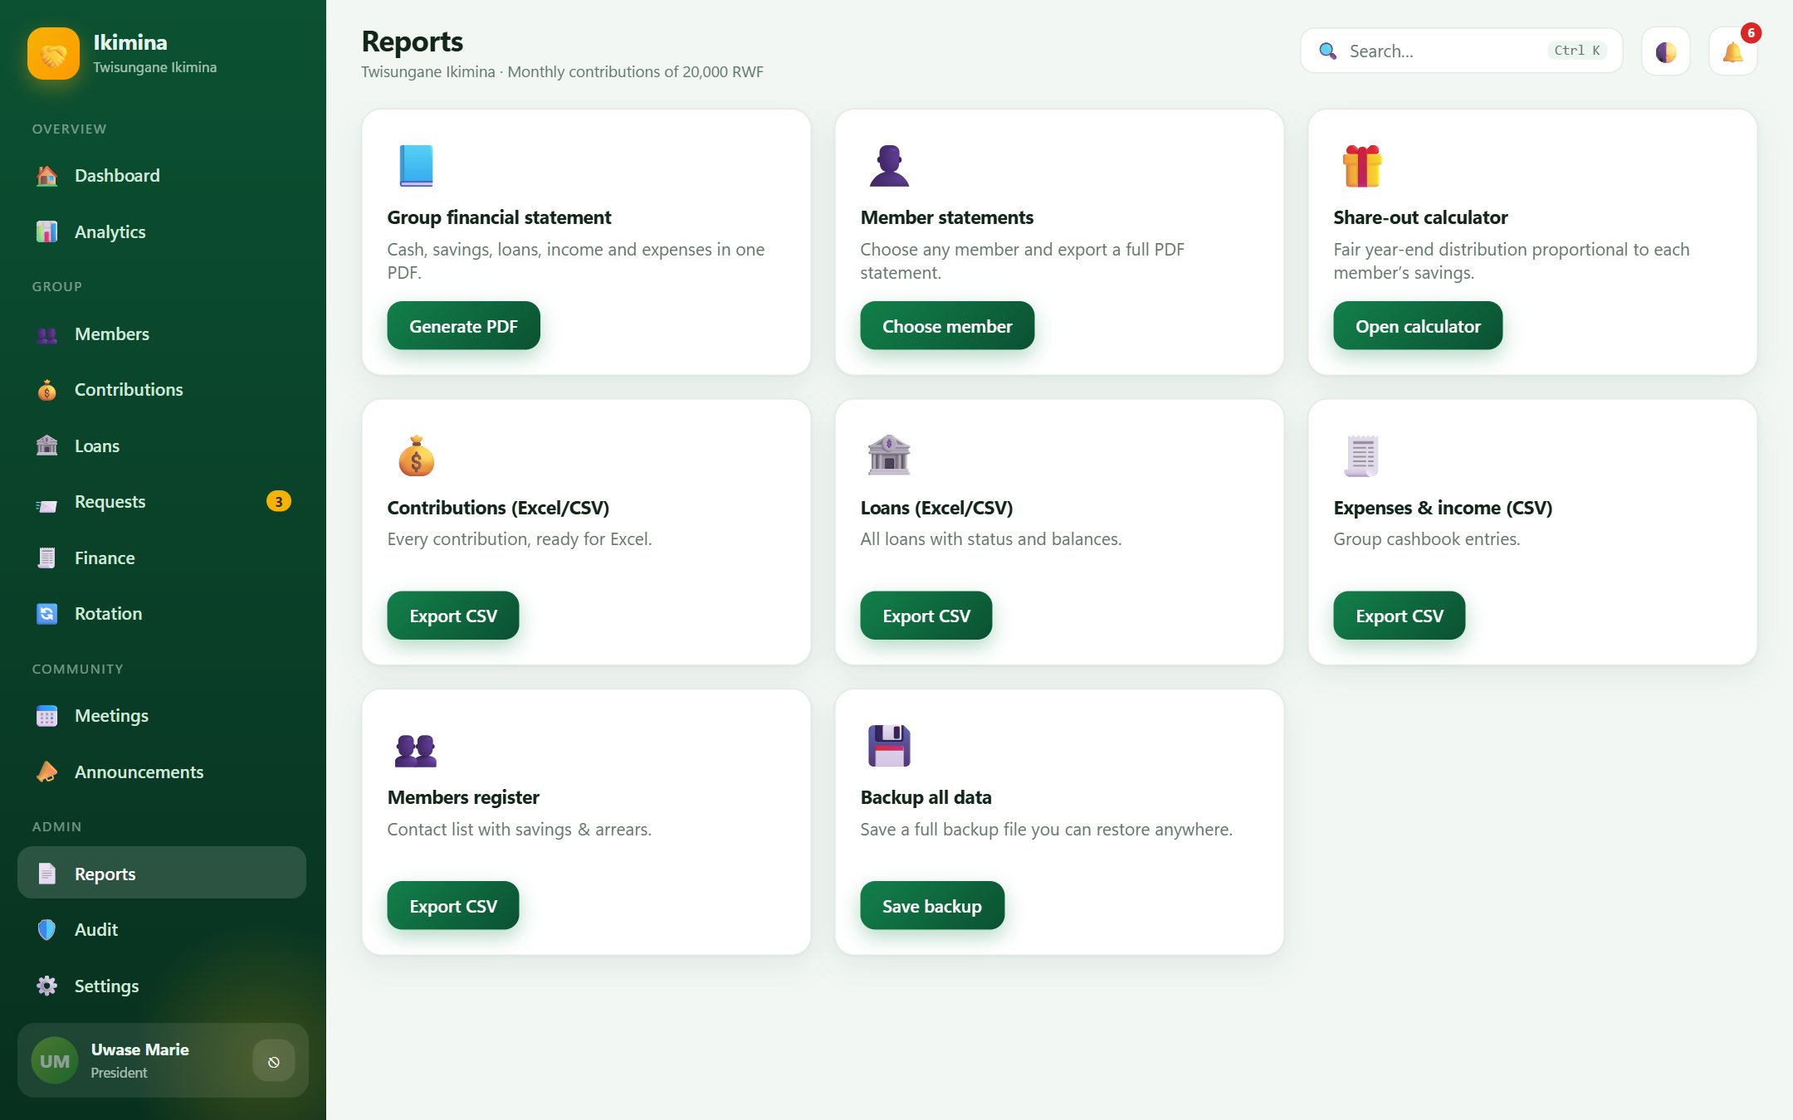The height and width of the screenshot is (1120, 1793).
Task: Click the Reports document icon in sidebar
Action: coord(47,874)
